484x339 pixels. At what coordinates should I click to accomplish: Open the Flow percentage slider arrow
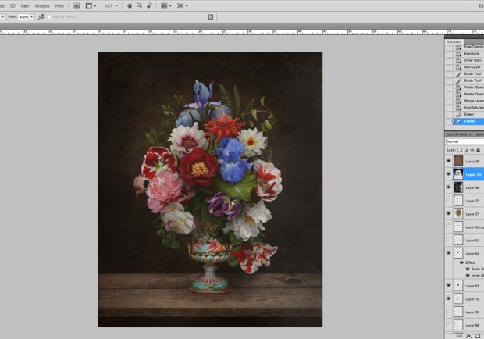pos(32,16)
